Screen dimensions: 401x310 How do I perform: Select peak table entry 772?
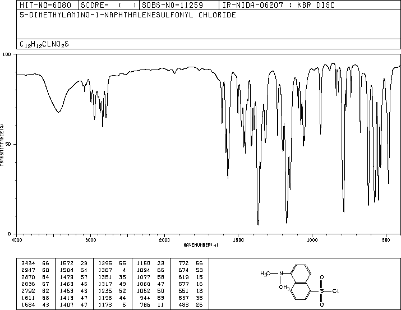tap(183, 263)
